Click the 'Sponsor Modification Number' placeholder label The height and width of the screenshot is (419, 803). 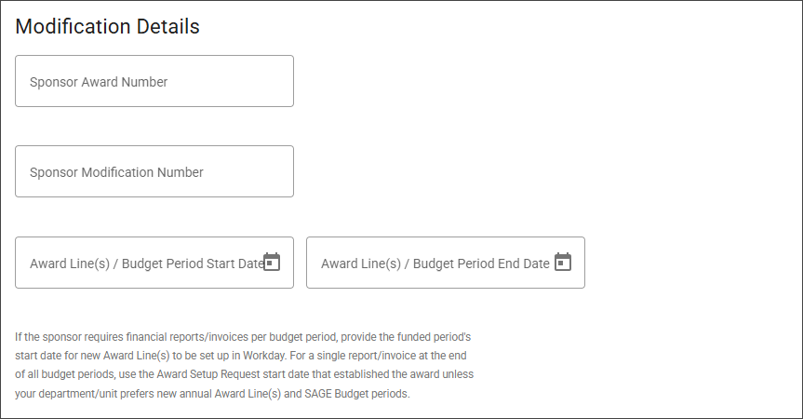(x=116, y=172)
